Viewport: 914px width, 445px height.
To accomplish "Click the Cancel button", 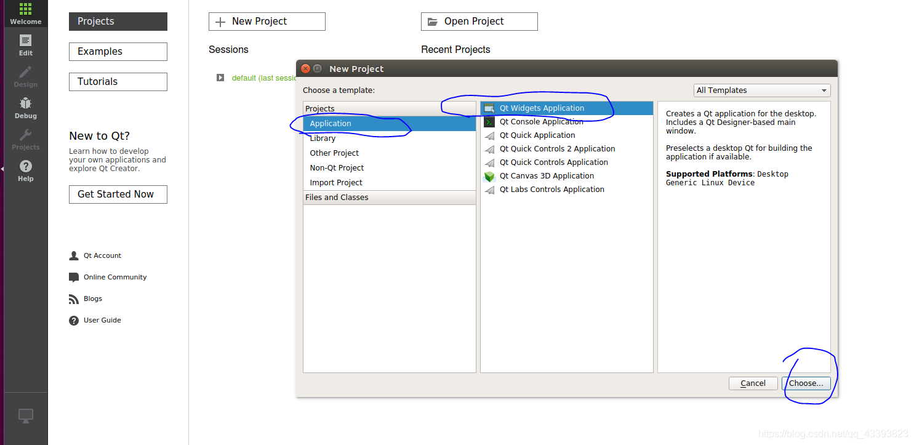I will 753,383.
